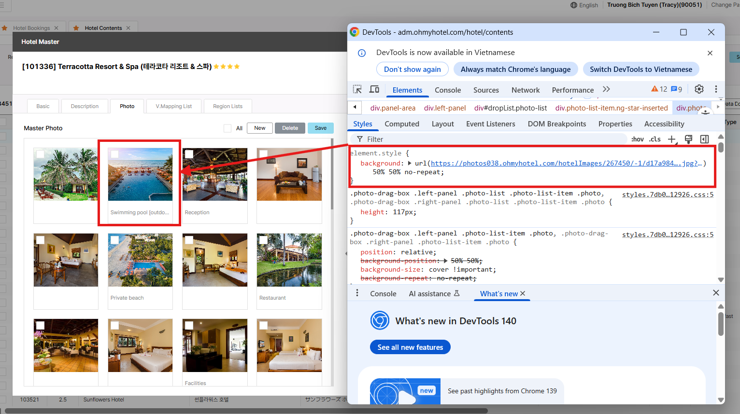Open the styles.7db0 css source link
This screenshot has width=740, height=414.
click(x=667, y=195)
